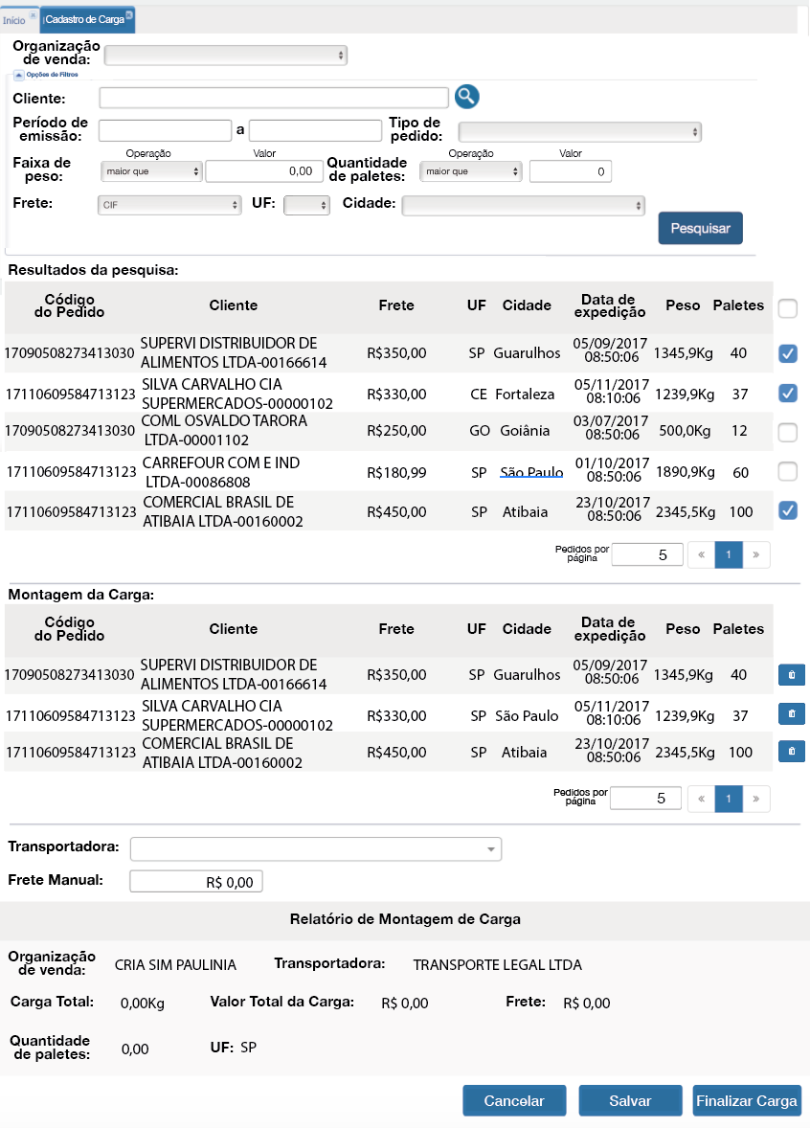Switch to the Início tab
Viewport: 810px width, 1128px height.
pyautogui.click(x=13, y=20)
